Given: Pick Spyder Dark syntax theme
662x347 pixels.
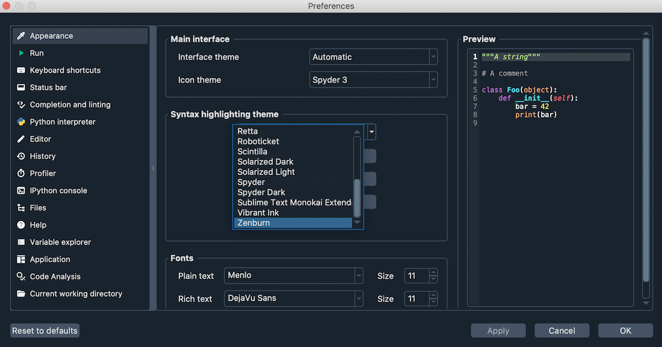Looking at the screenshot, I should coord(261,192).
